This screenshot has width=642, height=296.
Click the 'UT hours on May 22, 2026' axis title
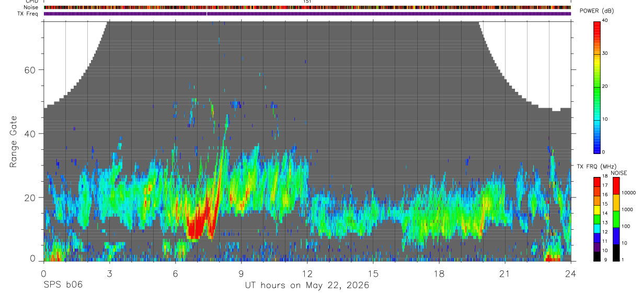coord(307,285)
